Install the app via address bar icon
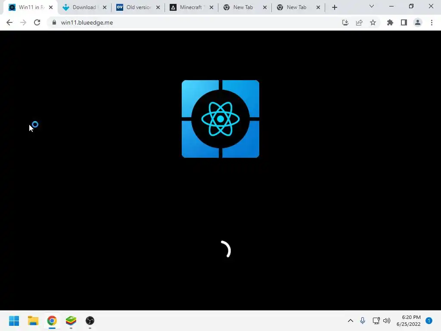441x331 pixels. click(x=345, y=22)
